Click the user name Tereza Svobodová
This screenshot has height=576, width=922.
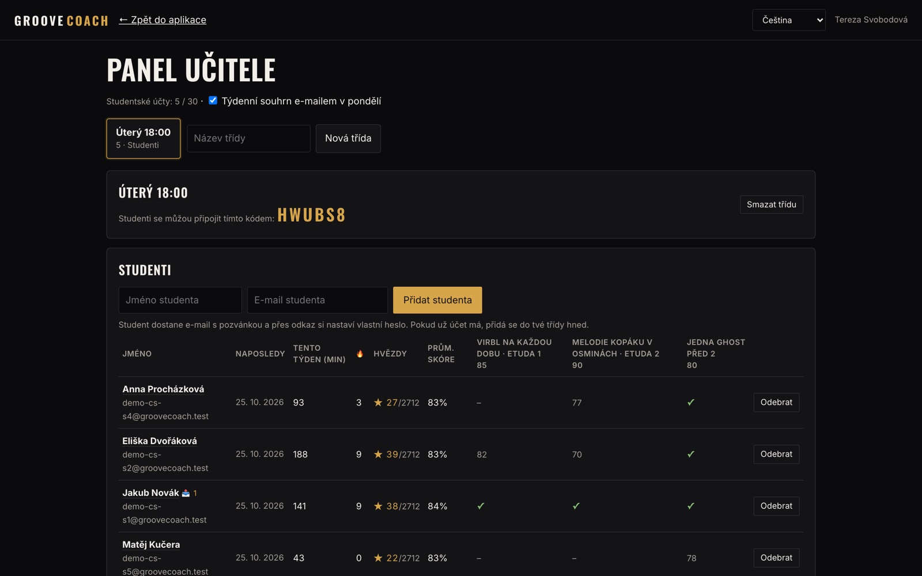coord(871,20)
